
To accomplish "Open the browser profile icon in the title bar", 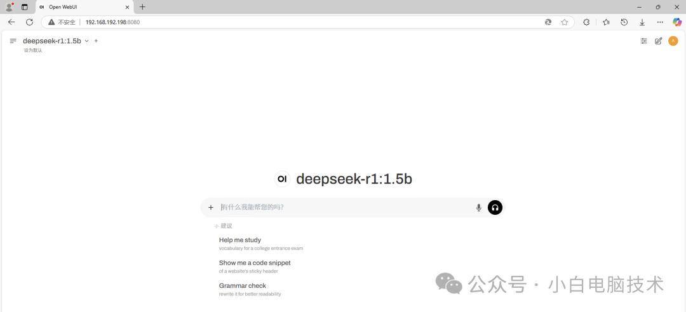I will [9, 7].
